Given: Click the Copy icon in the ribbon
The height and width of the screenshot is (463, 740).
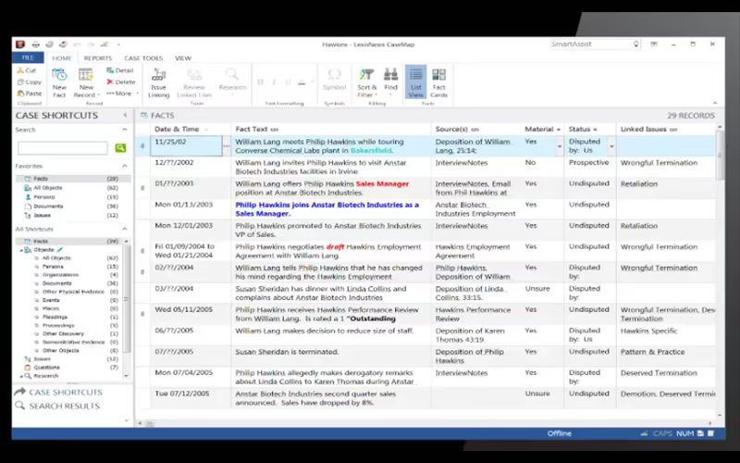Looking at the screenshot, I should (x=20, y=81).
